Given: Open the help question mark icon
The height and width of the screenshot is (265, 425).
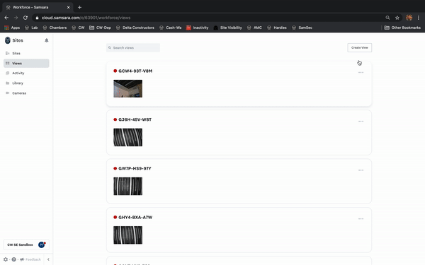Looking at the screenshot, I should pos(14,259).
